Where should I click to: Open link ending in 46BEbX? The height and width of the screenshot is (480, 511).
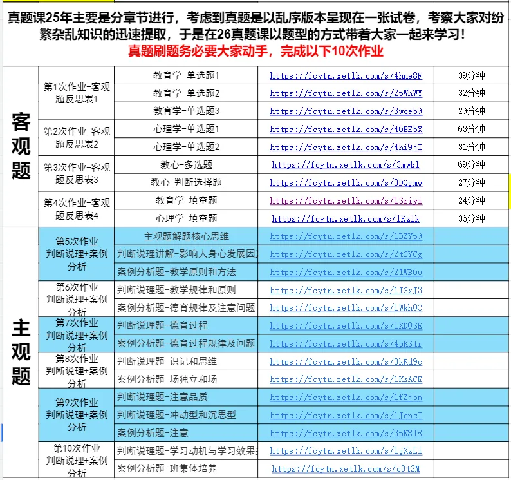pyautogui.click(x=346, y=130)
